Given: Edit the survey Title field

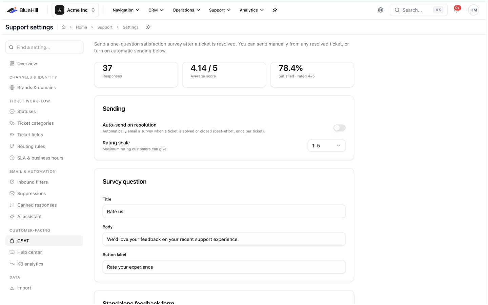Looking at the screenshot, I should [x=224, y=211].
